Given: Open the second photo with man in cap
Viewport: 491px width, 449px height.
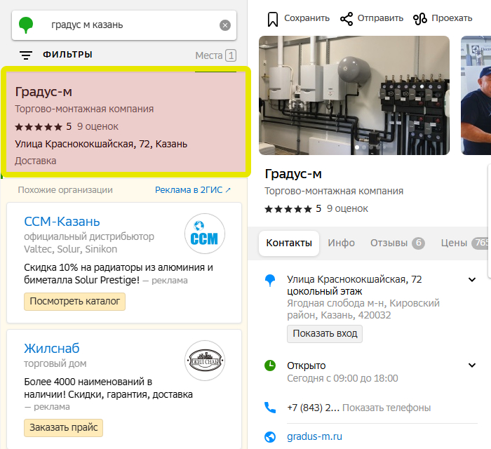Looking at the screenshot, I should (476, 95).
